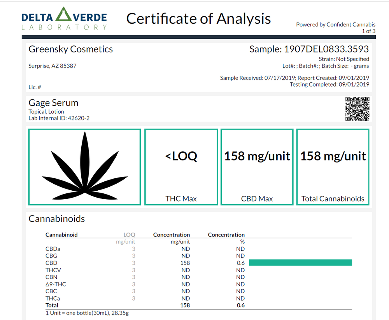Screen dimensions: 389x320
Task: Click the 158 mg/unit value above Total Cannabinoids
Action: (333, 156)
